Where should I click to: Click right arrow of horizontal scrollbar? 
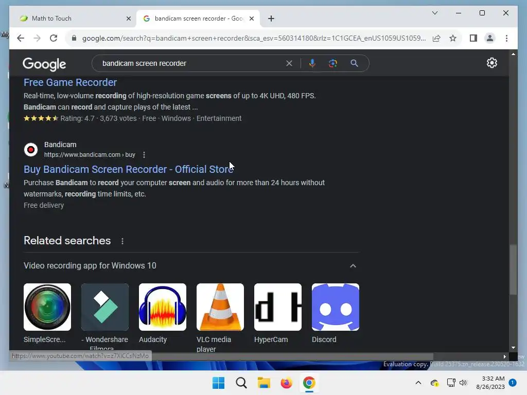505,357
